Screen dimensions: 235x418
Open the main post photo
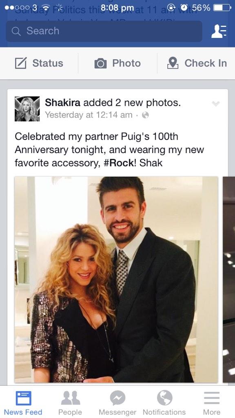click(x=116, y=279)
